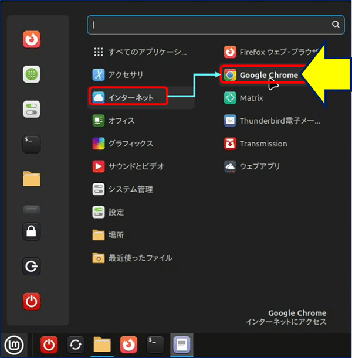Viewport: 352px width, 358px height.
Task: Open Files folder icon in favorites sidebar
Action: tap(32, 179)
